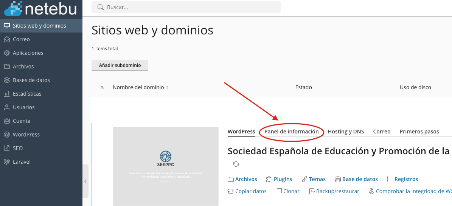Open the Registros link
The height and width of the screenshot is (206, 452).
[x=406, y=179]
